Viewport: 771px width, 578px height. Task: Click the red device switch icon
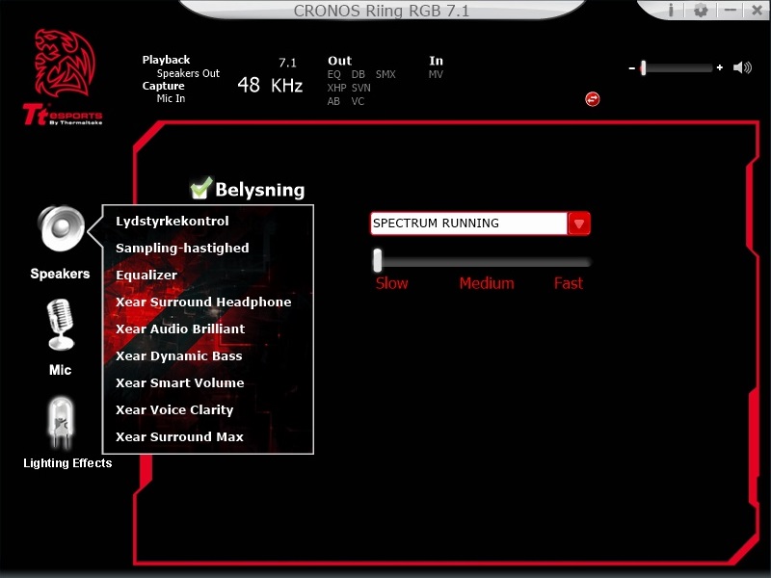(x=593, y=99)
